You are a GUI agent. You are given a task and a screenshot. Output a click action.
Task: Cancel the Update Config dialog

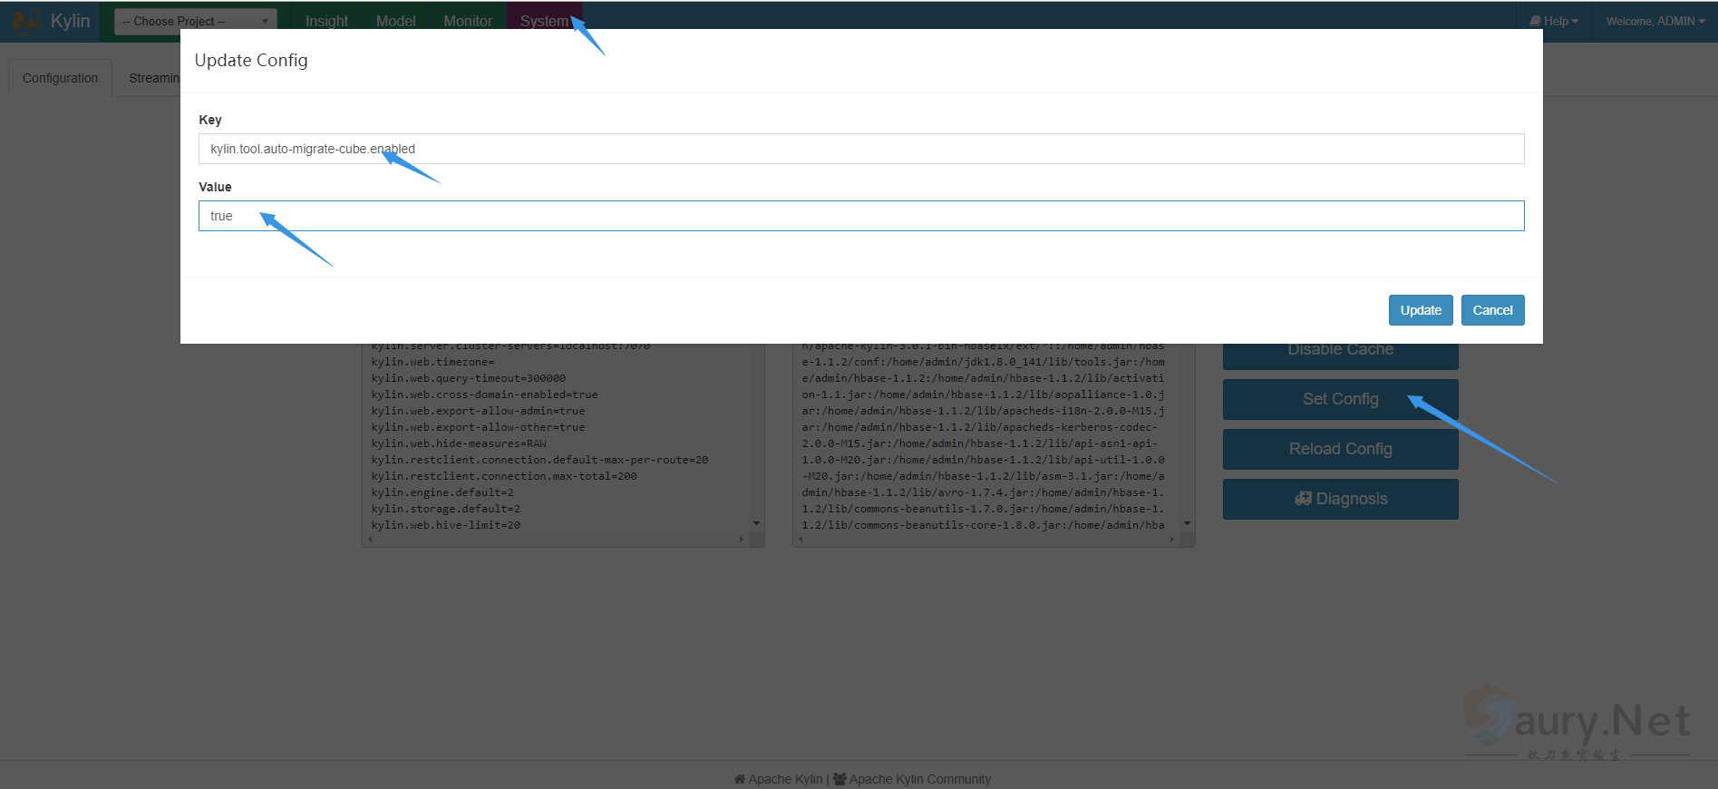click(1491, 310)
